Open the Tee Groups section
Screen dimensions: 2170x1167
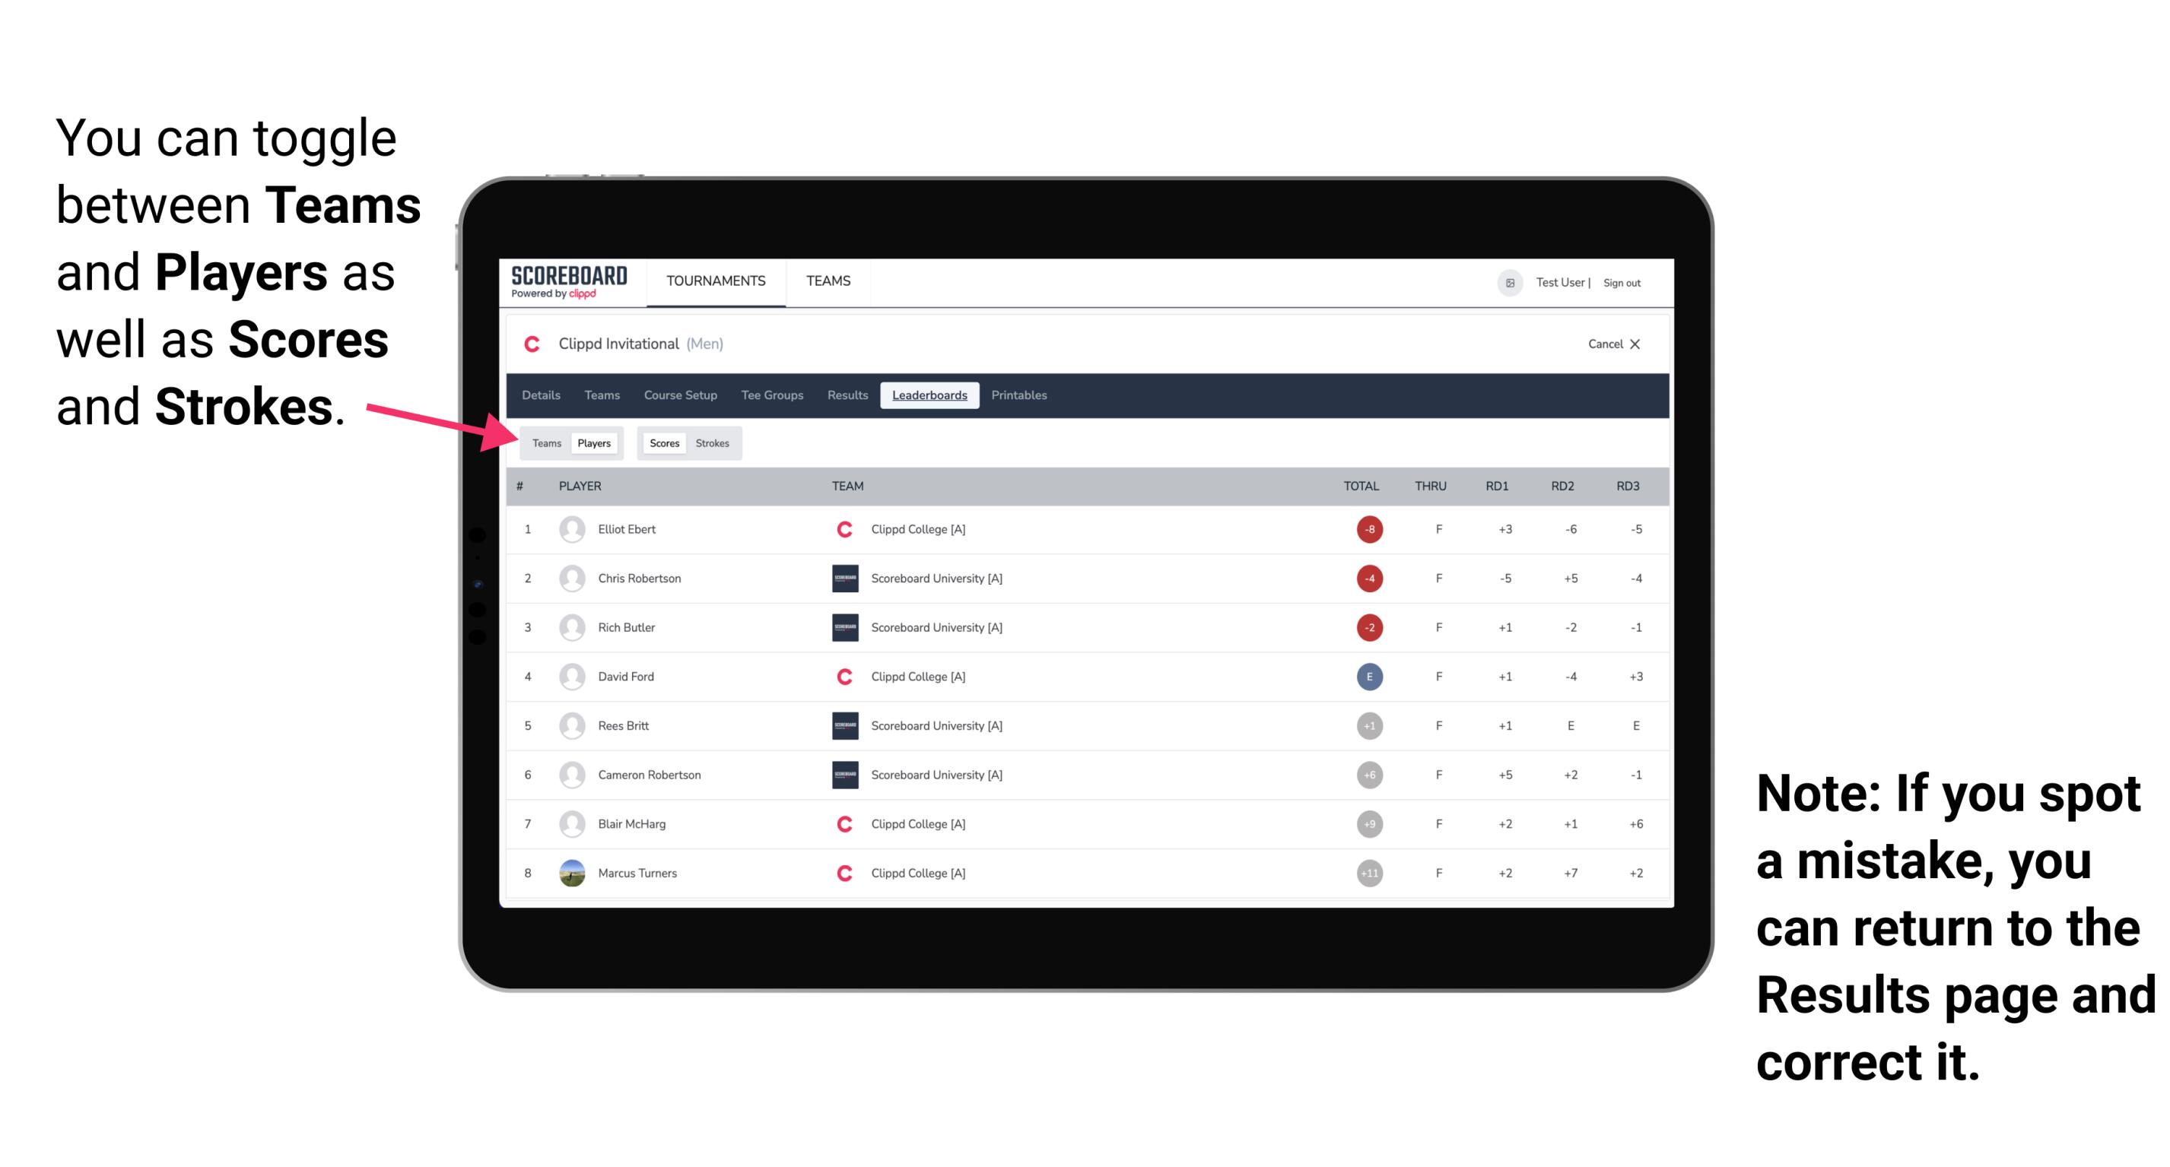770,397
